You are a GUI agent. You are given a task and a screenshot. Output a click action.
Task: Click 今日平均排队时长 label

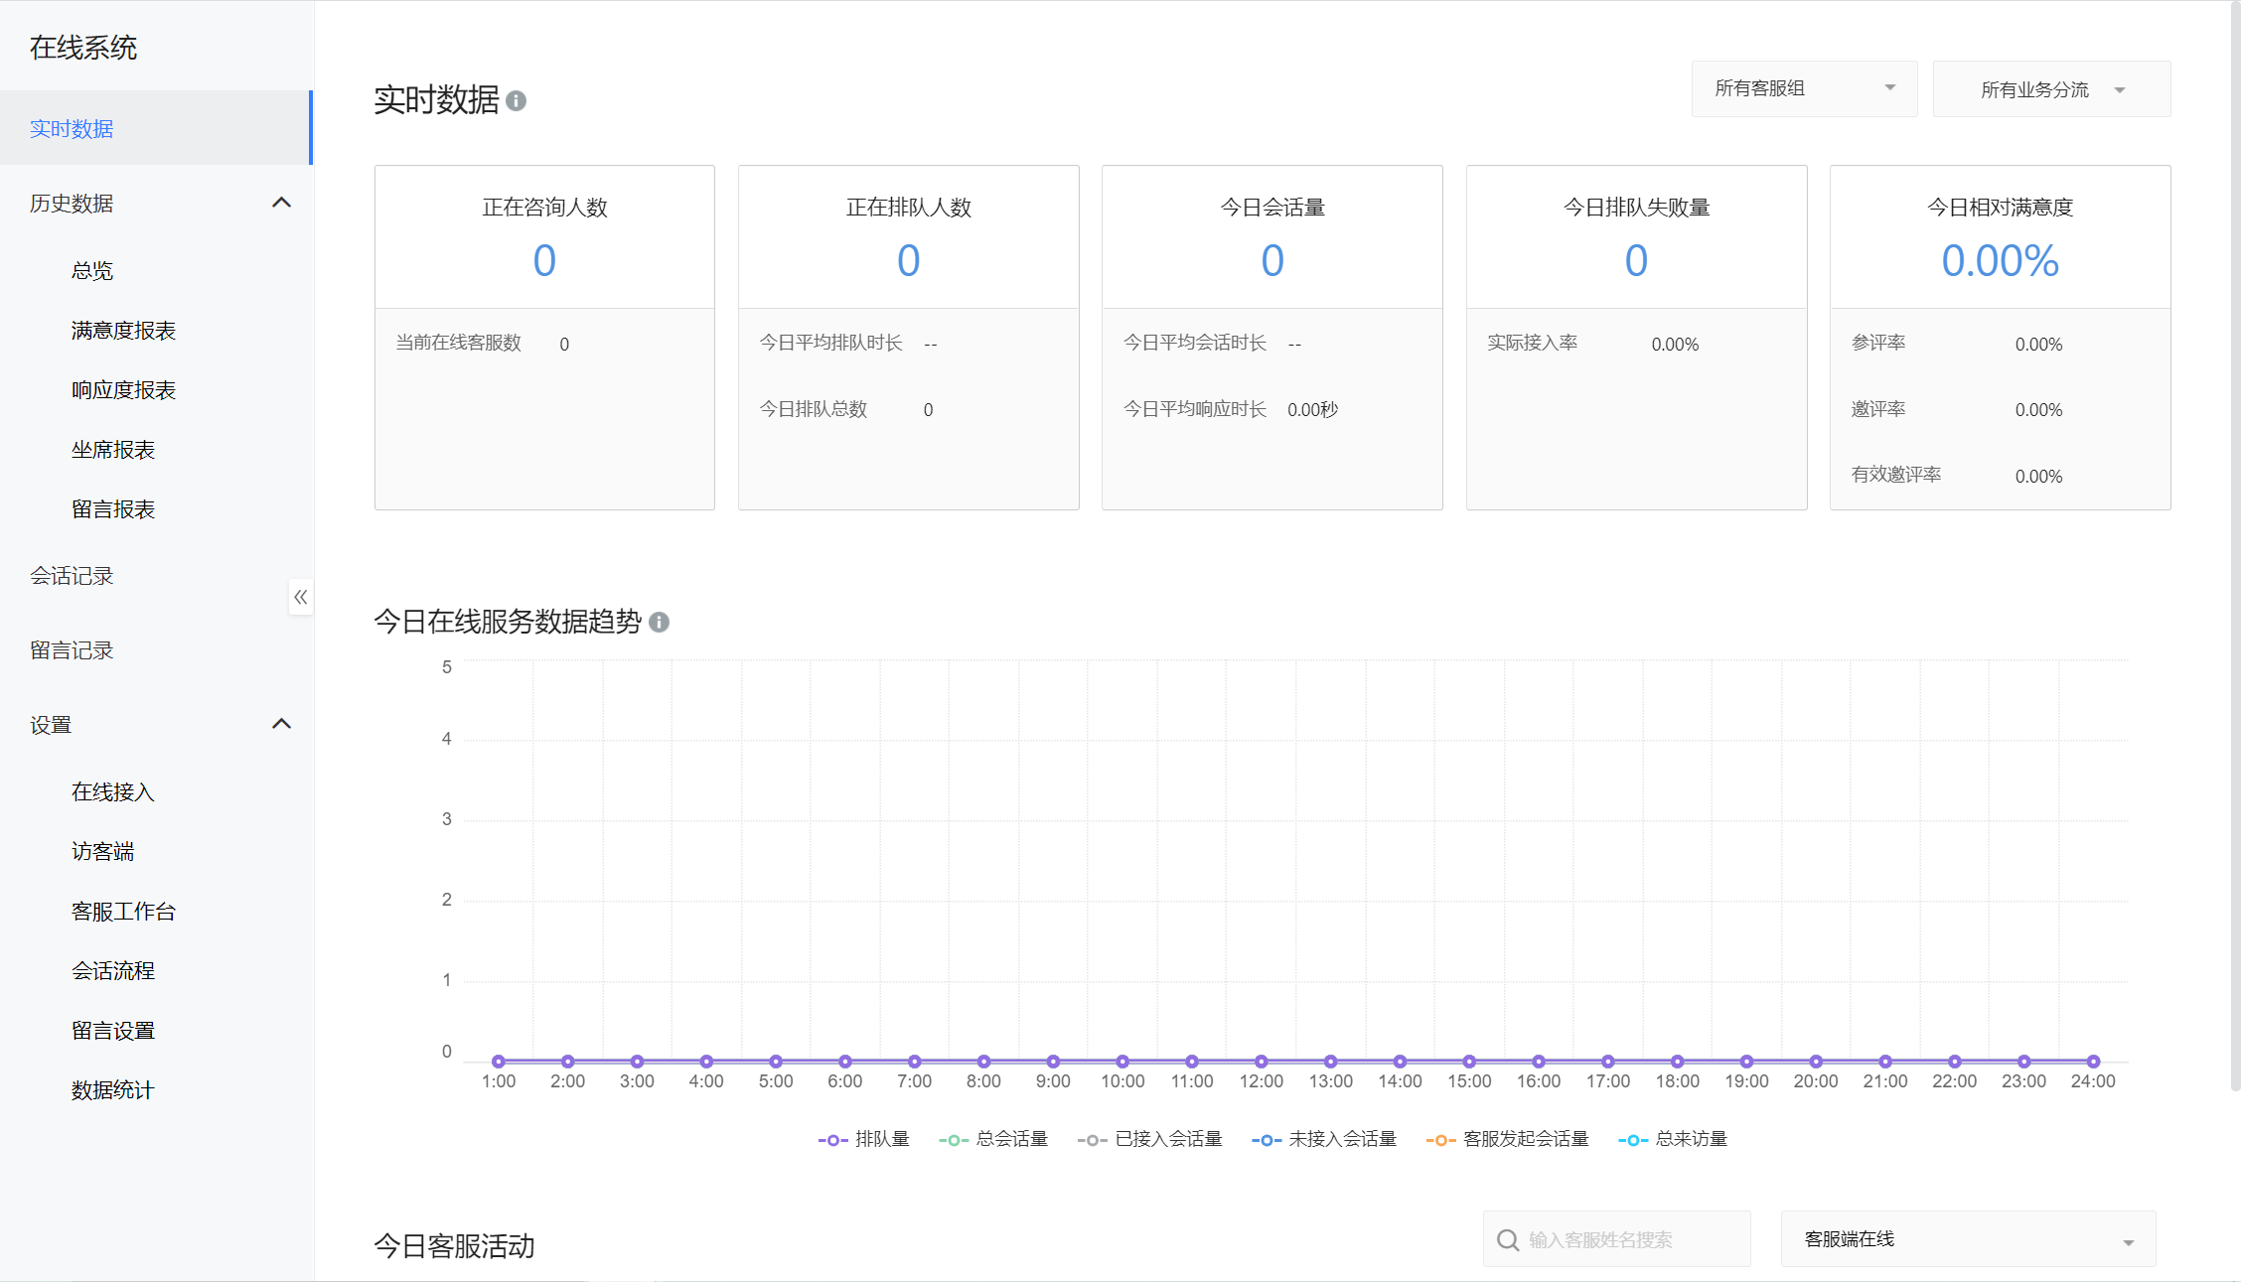pyautogui.click(x=831, y=343)
